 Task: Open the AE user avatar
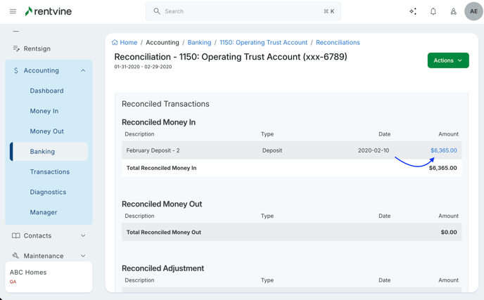click(x=473, y=11)
